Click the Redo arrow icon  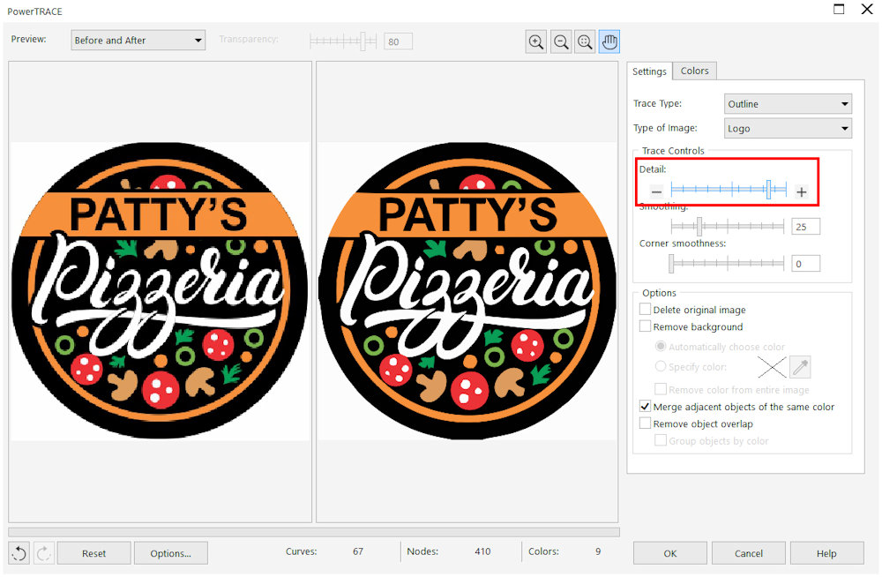point(42,552)
